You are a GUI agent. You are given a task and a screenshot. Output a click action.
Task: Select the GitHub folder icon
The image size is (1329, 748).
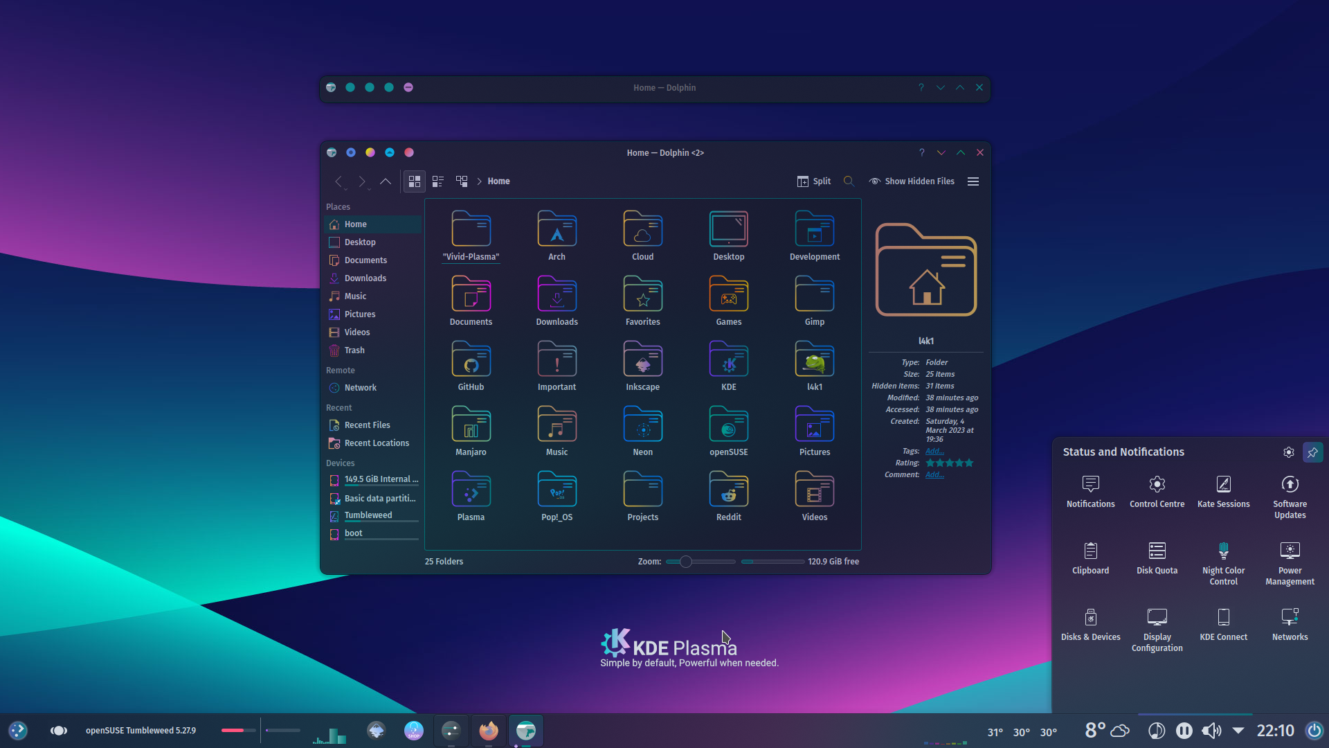click(471, 359)
